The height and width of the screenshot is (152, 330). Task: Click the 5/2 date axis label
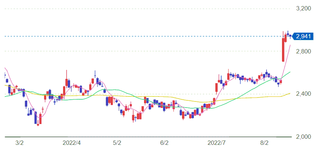pyautogui.click(x=117, y=143)
